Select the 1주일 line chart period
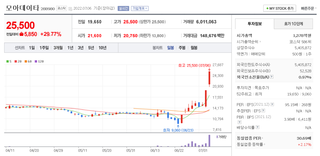320x156 pixels. 44,48
